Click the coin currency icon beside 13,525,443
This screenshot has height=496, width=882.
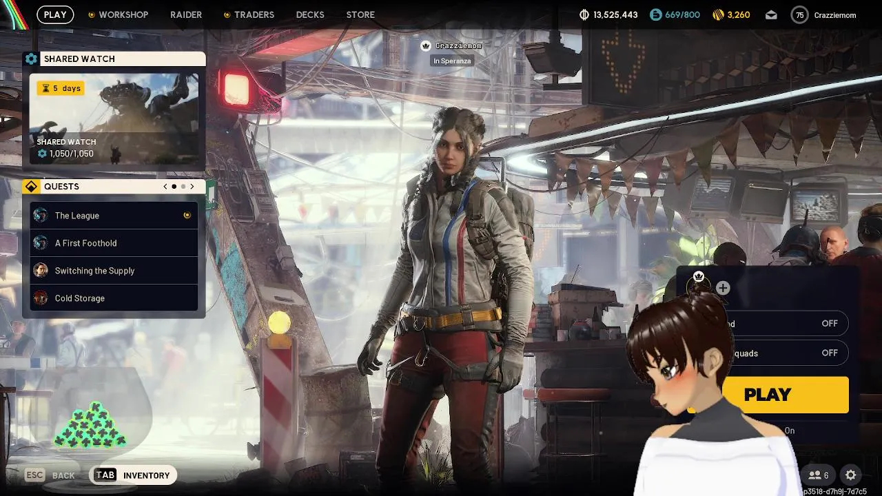pyautogui.click(x=584, y=14)
